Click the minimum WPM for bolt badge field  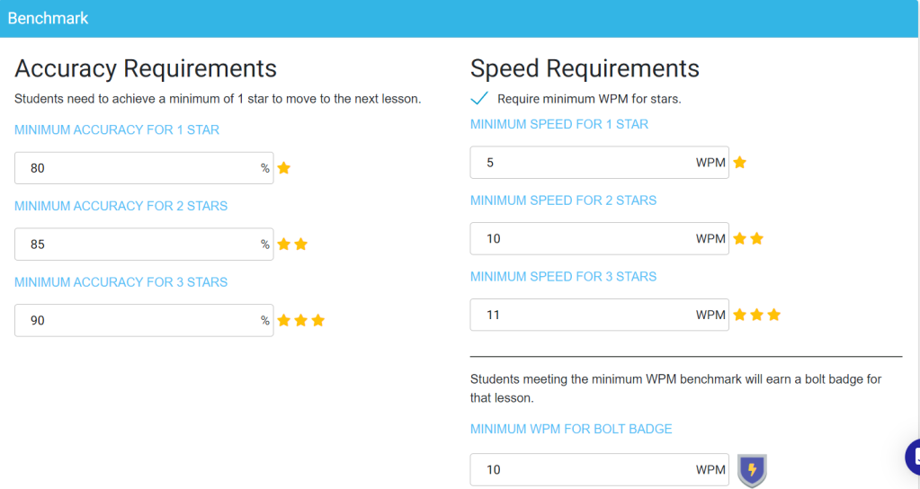point(599,469)
